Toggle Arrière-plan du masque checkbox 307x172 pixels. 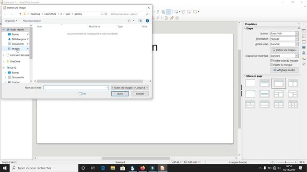pos(272,61)
